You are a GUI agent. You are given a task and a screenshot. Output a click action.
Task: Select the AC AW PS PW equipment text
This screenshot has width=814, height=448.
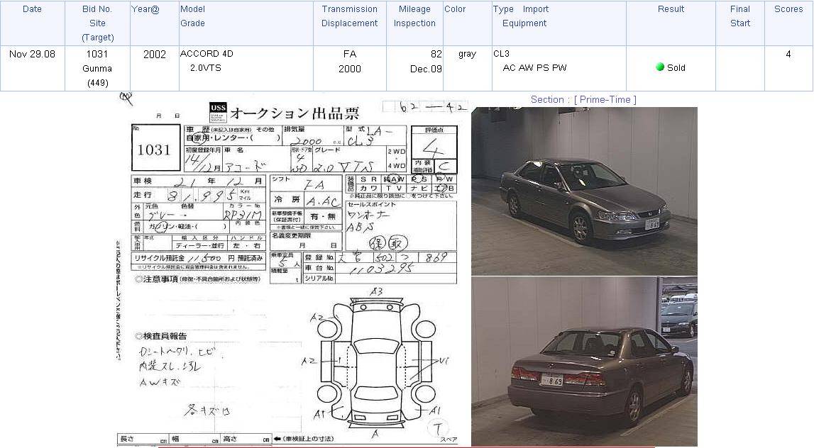click(x=534, y=68)
